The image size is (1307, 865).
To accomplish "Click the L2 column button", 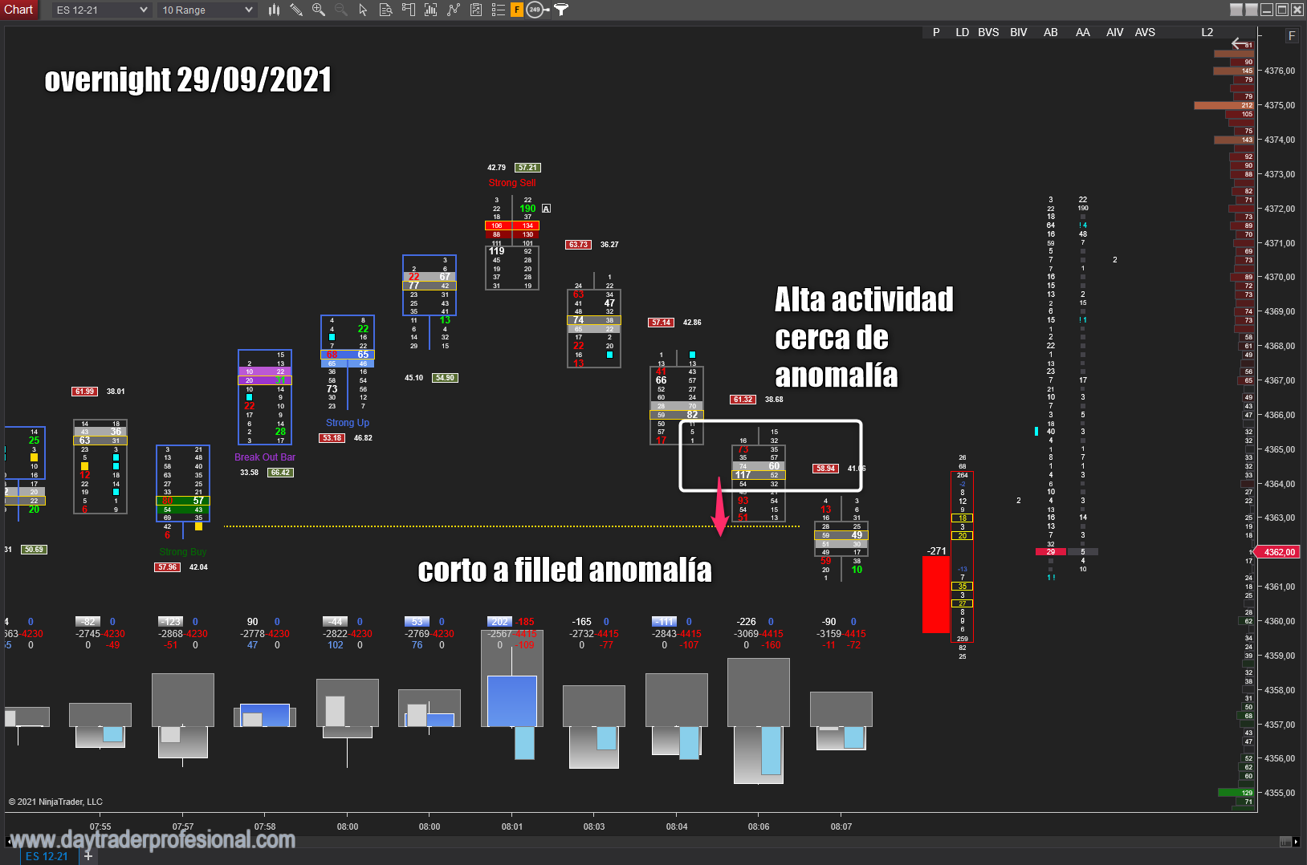I will [1207, 32].
